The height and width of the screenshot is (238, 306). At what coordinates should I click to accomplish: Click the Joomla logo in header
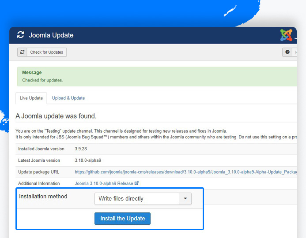[286, 35]
